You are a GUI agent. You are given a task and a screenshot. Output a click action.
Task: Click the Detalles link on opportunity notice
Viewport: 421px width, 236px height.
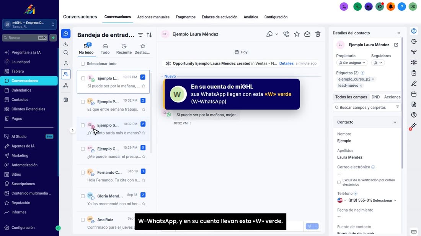[x=286, y=63]
